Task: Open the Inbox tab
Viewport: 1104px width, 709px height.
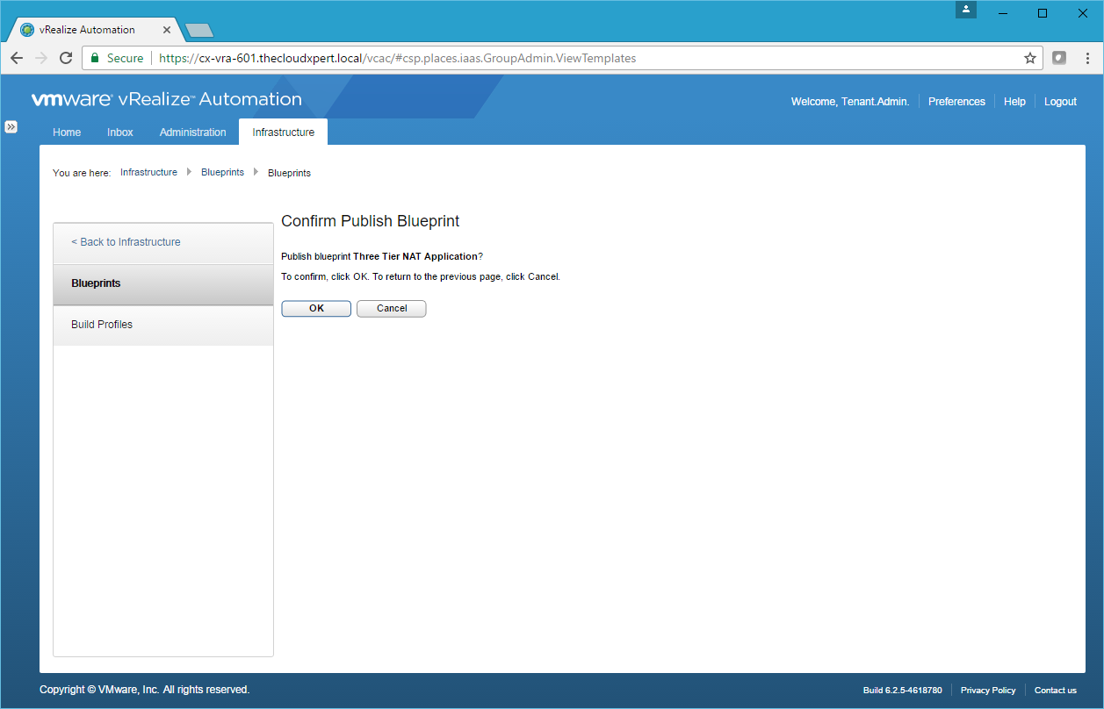Action: point(120,132)
